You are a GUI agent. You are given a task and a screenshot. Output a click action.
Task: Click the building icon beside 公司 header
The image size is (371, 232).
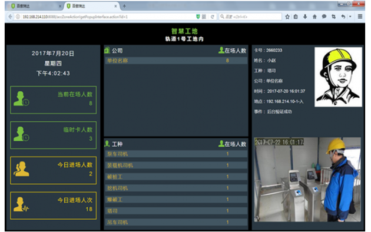point(107,50)
